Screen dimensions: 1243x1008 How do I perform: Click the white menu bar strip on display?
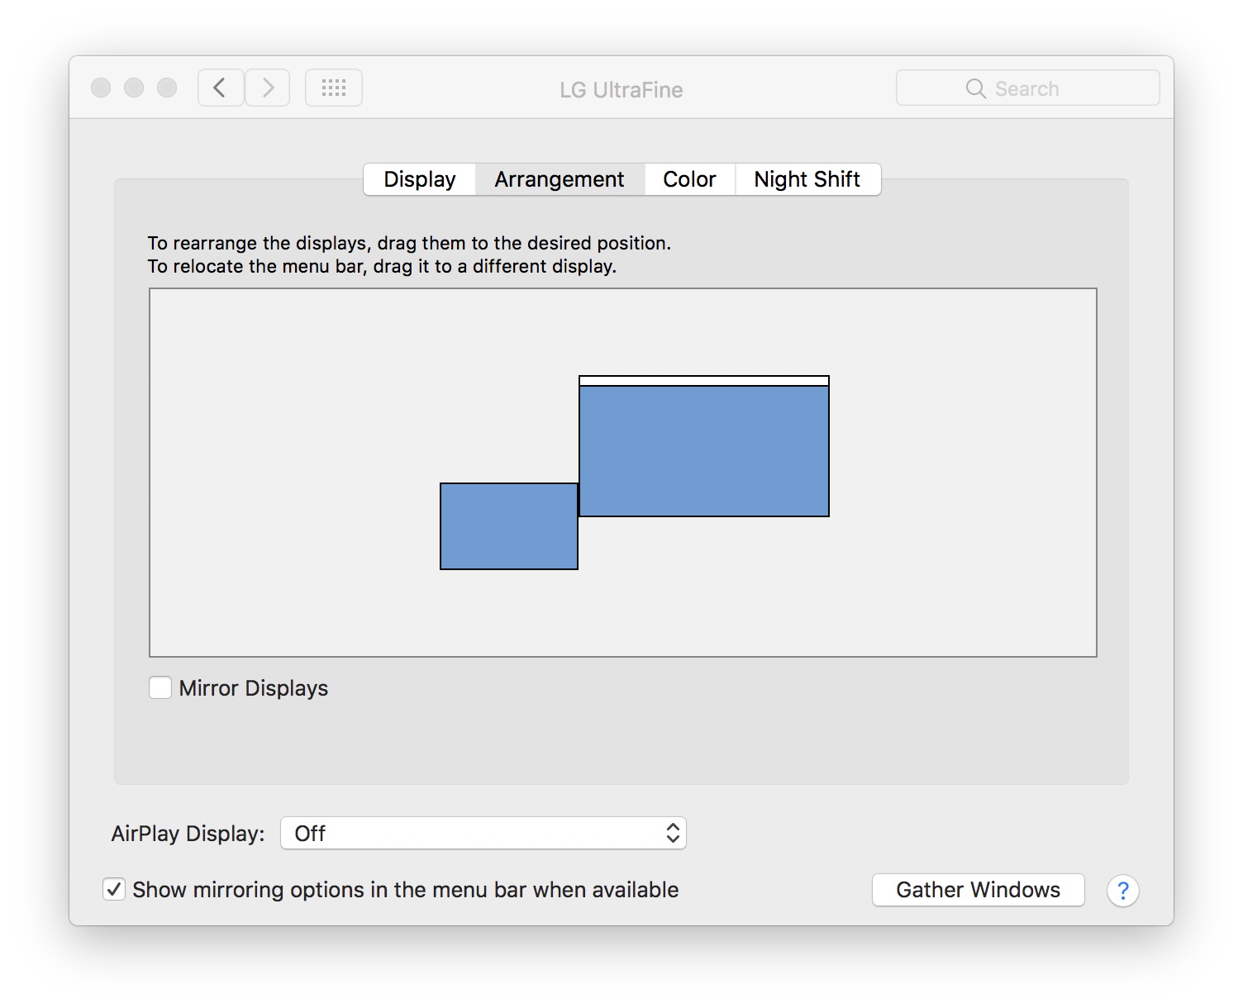[x=704, y=381]
